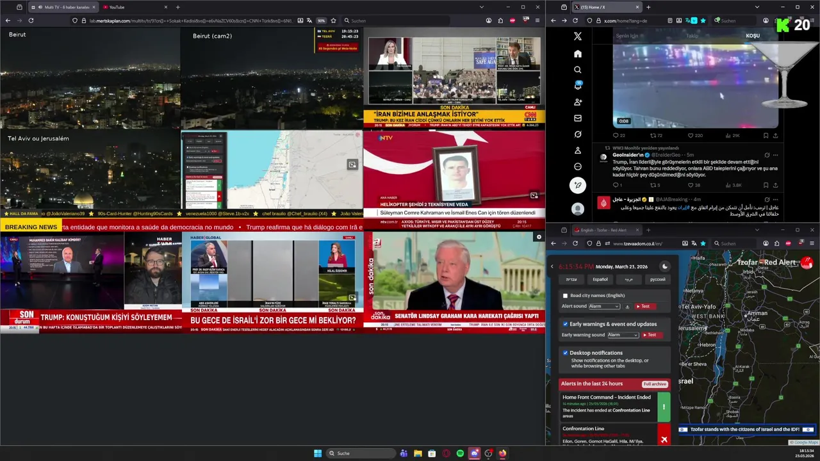Screen dimensions: 820x461
Task: Click X window address bar URL
Action: click(626, 20)
